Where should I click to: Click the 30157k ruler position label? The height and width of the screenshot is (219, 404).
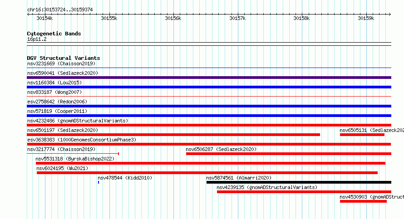tap(237, 18)
